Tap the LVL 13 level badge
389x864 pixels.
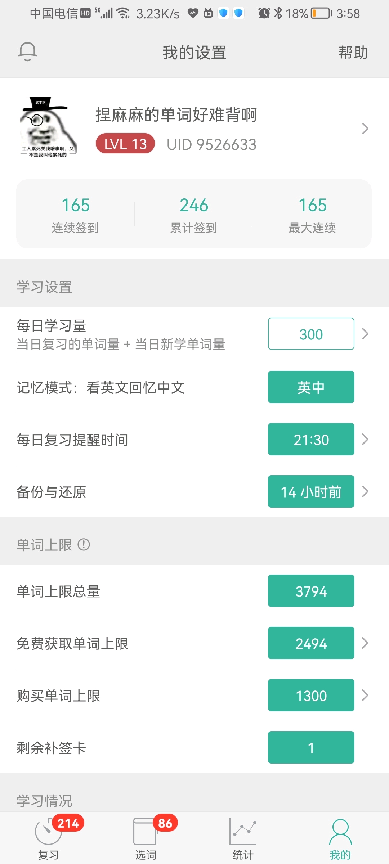tap(125, 144)
